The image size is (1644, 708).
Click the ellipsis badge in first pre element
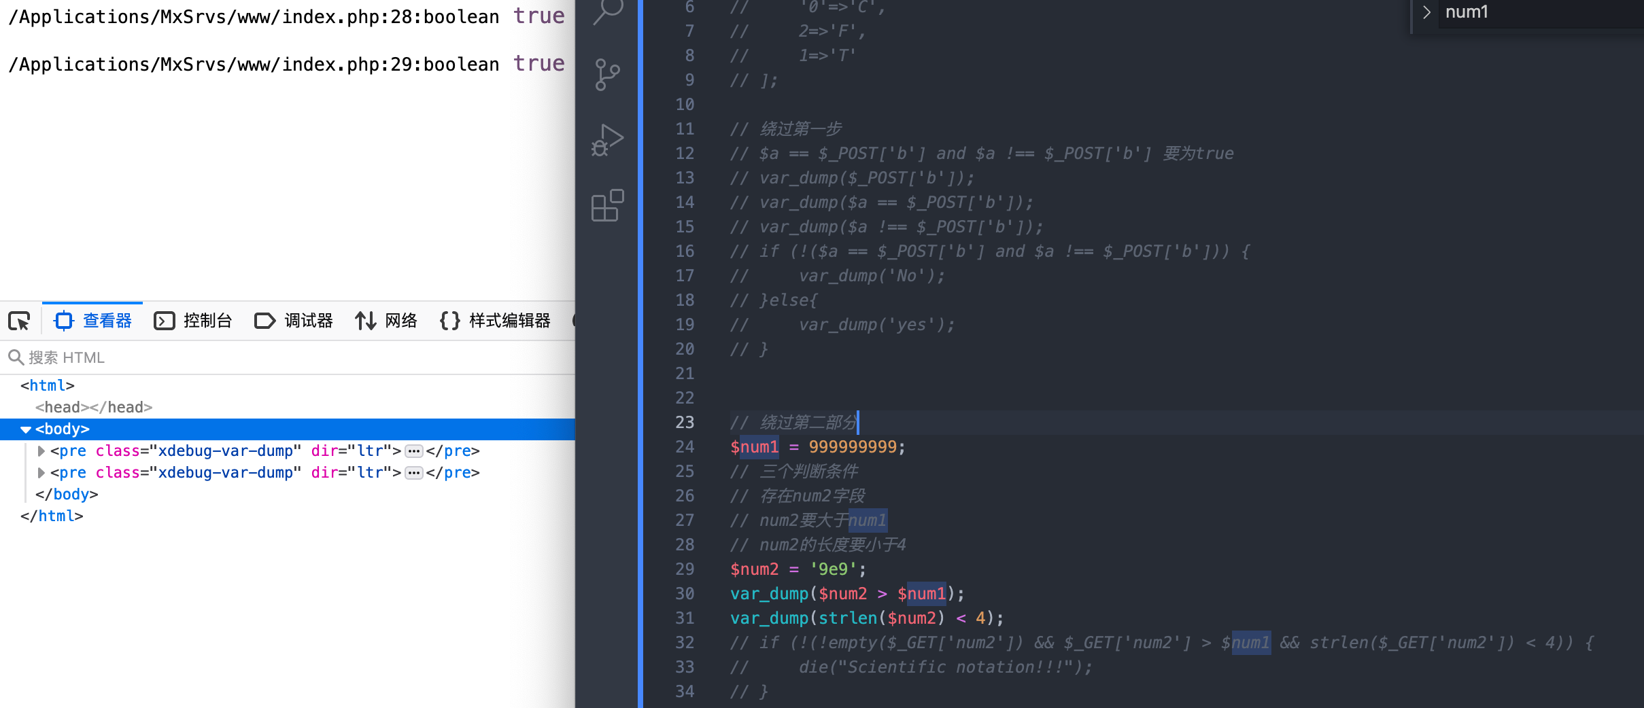413,451
